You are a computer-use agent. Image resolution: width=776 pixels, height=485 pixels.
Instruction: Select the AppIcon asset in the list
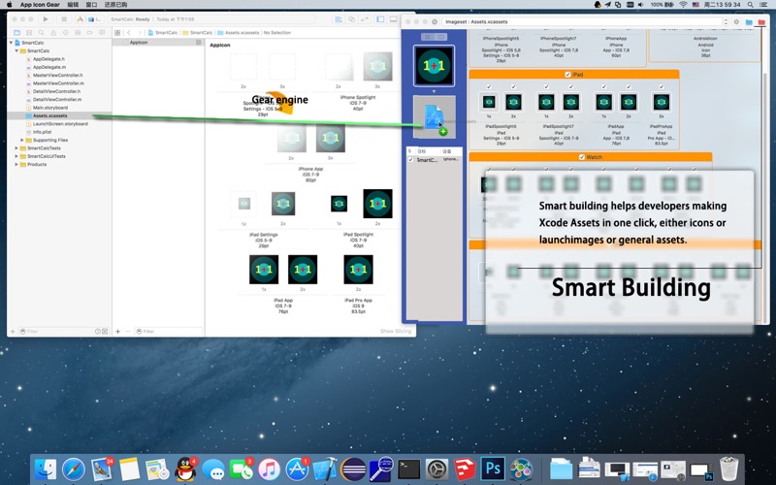pyautogui.click(x=158, y=43)
